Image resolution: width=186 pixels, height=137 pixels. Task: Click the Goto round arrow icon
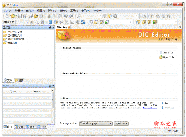pyautogui.click(x=115, y=16)
